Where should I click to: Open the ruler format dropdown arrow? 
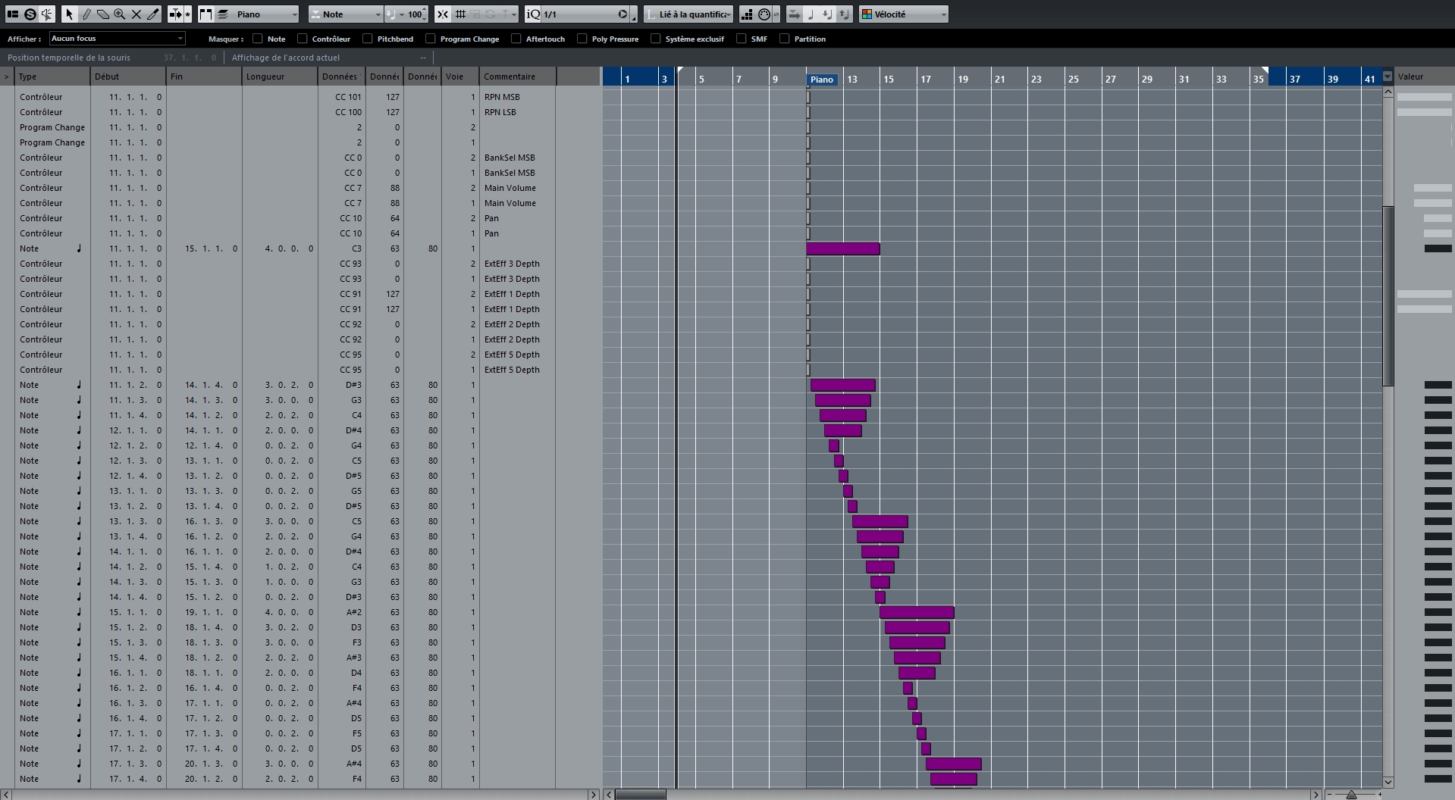click(1388, 77)
